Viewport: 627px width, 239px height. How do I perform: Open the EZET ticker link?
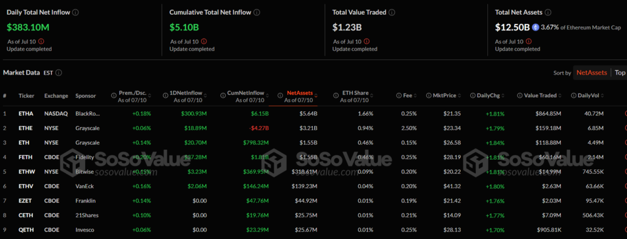click(x=26, y=200)
